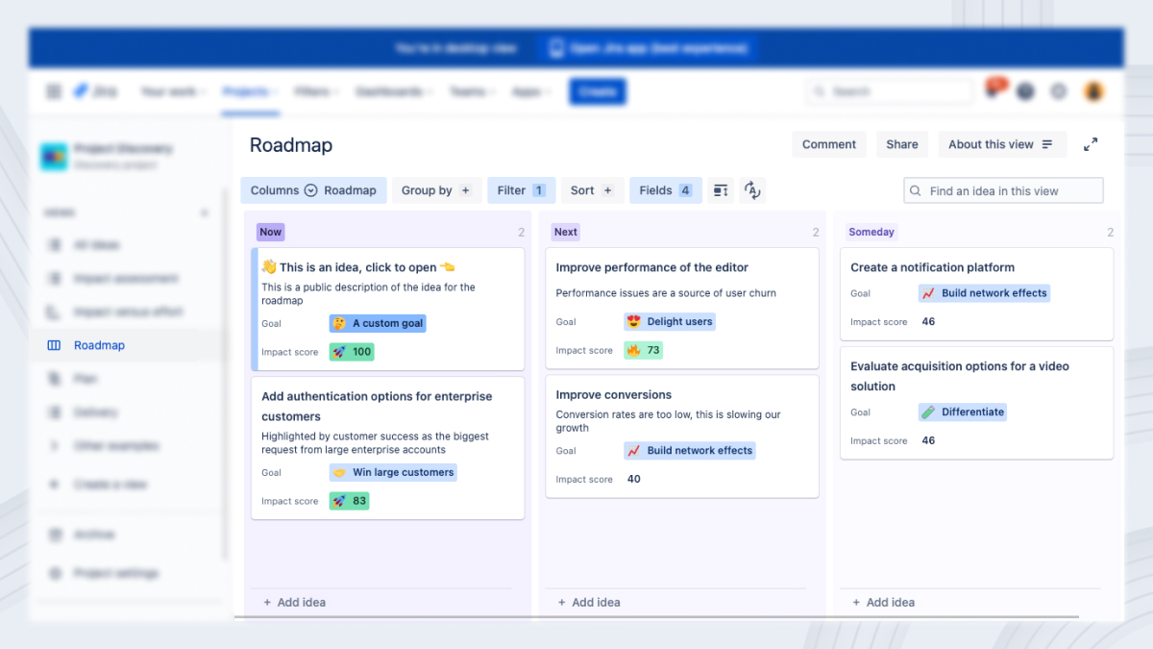Open the Projects menu

coord(247,90)
